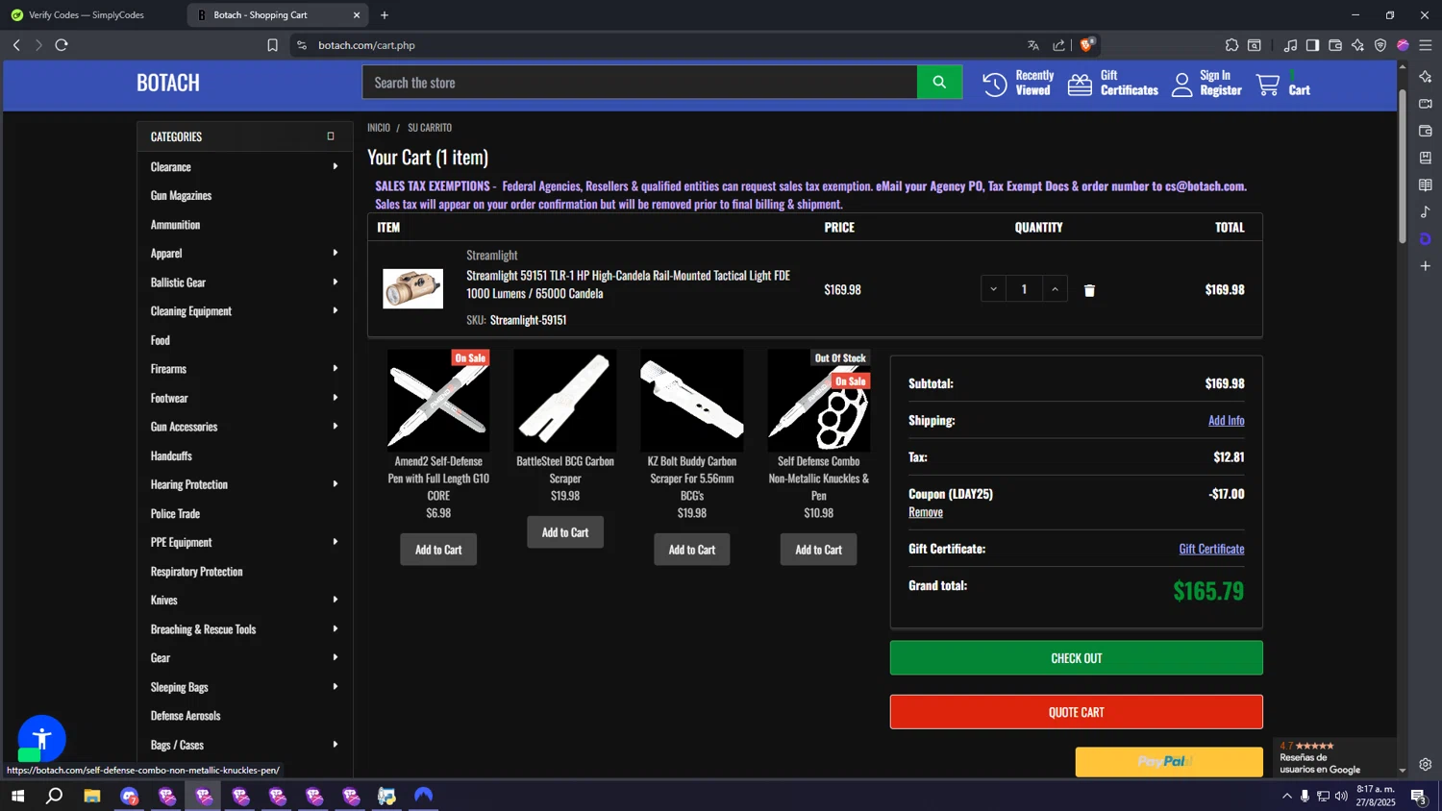Screen dimensions: 1442x811
Task: Click the Windows Start button
Action: (x=17, y=796)
